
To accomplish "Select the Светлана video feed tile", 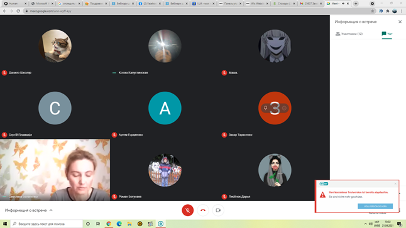I will [x=55, y=170].
